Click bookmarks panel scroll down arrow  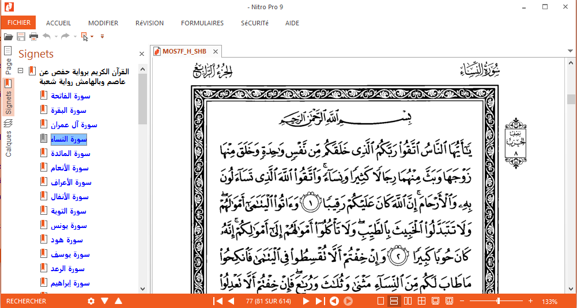(143, 289)
